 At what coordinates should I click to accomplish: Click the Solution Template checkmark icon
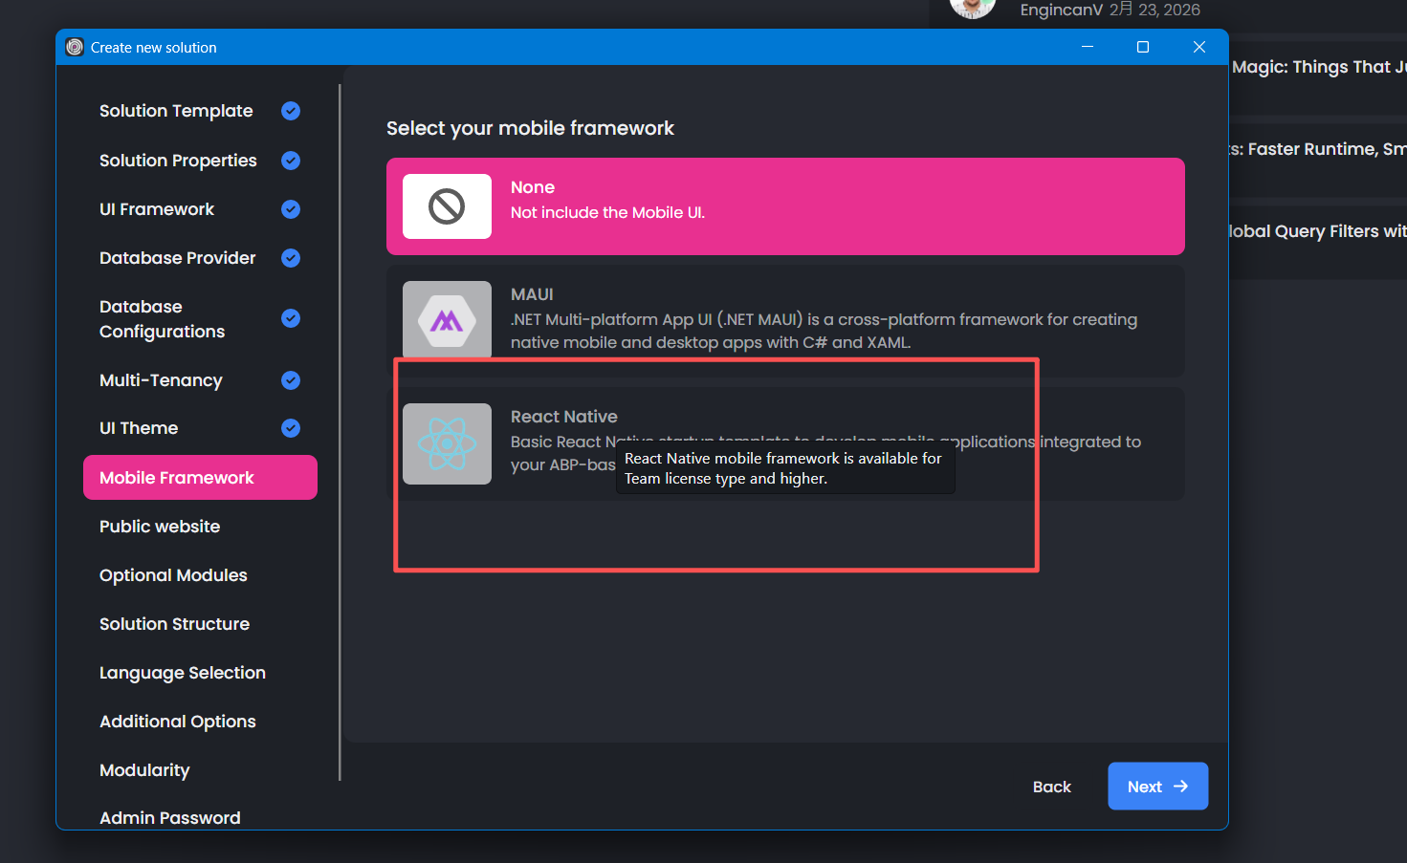click(291, 111)
